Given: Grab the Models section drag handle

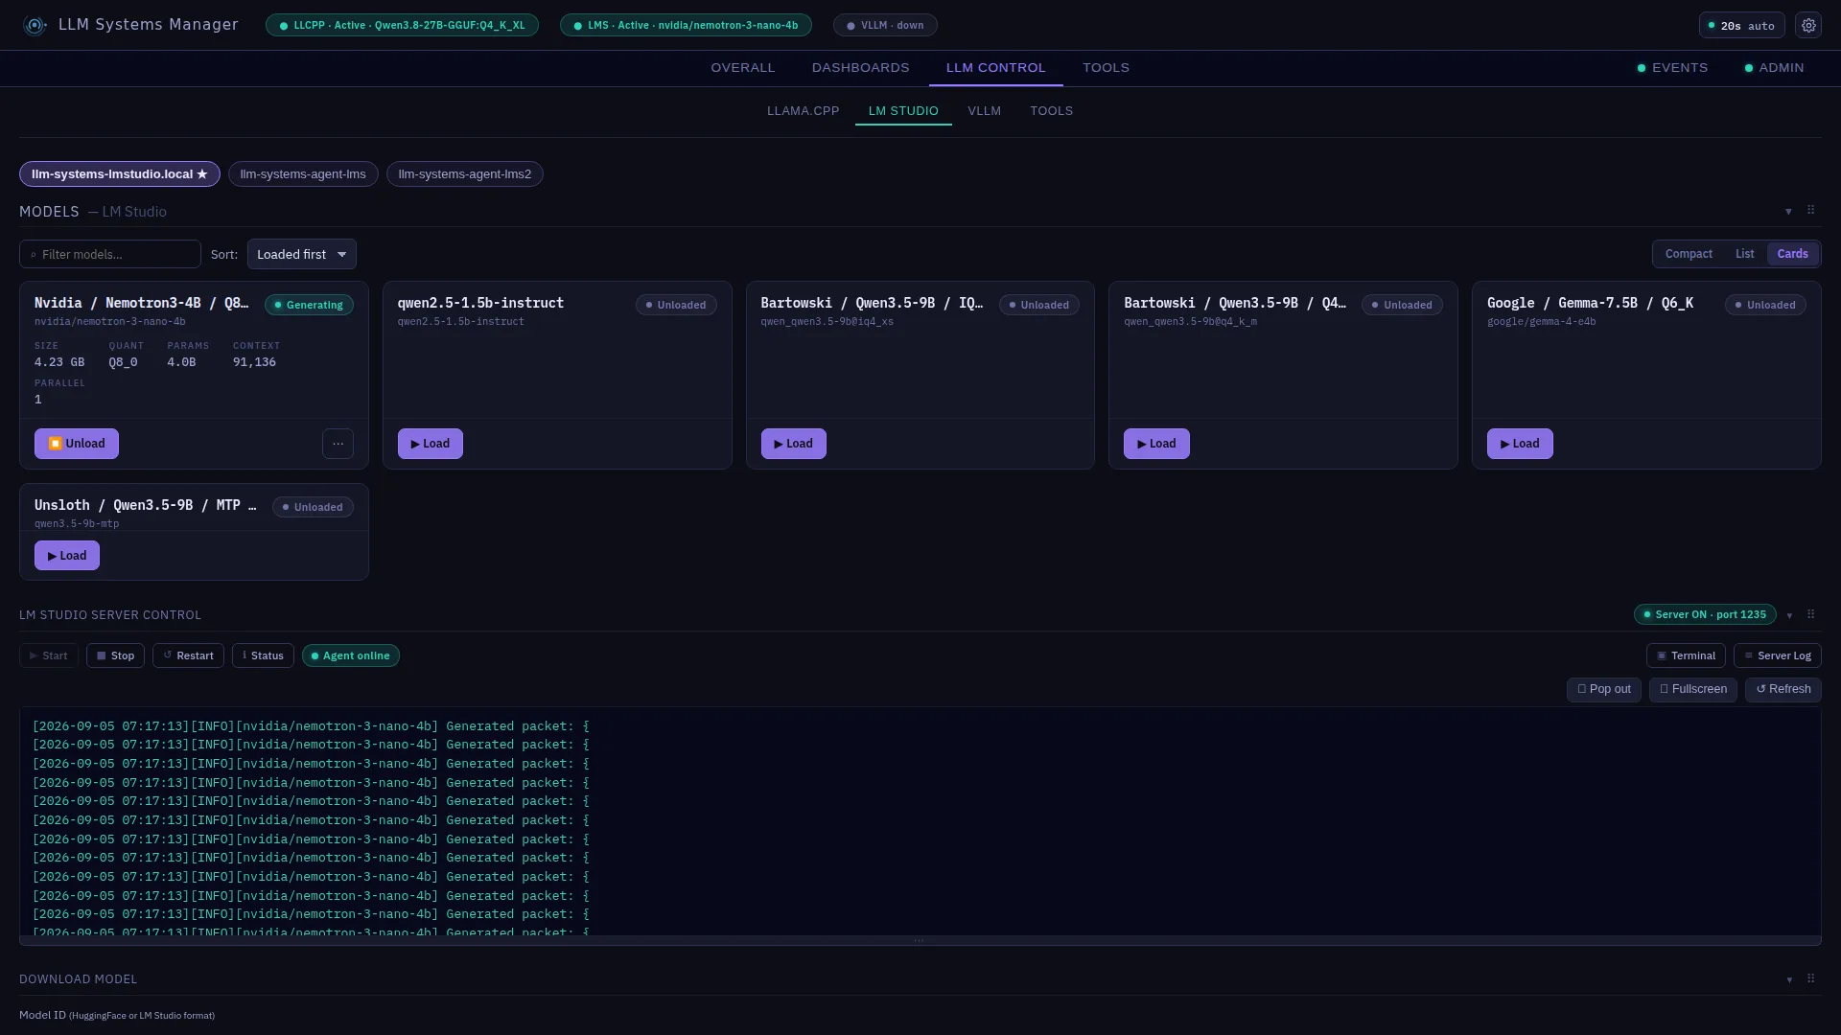Looking at the screenshot, I should 1810,210.
